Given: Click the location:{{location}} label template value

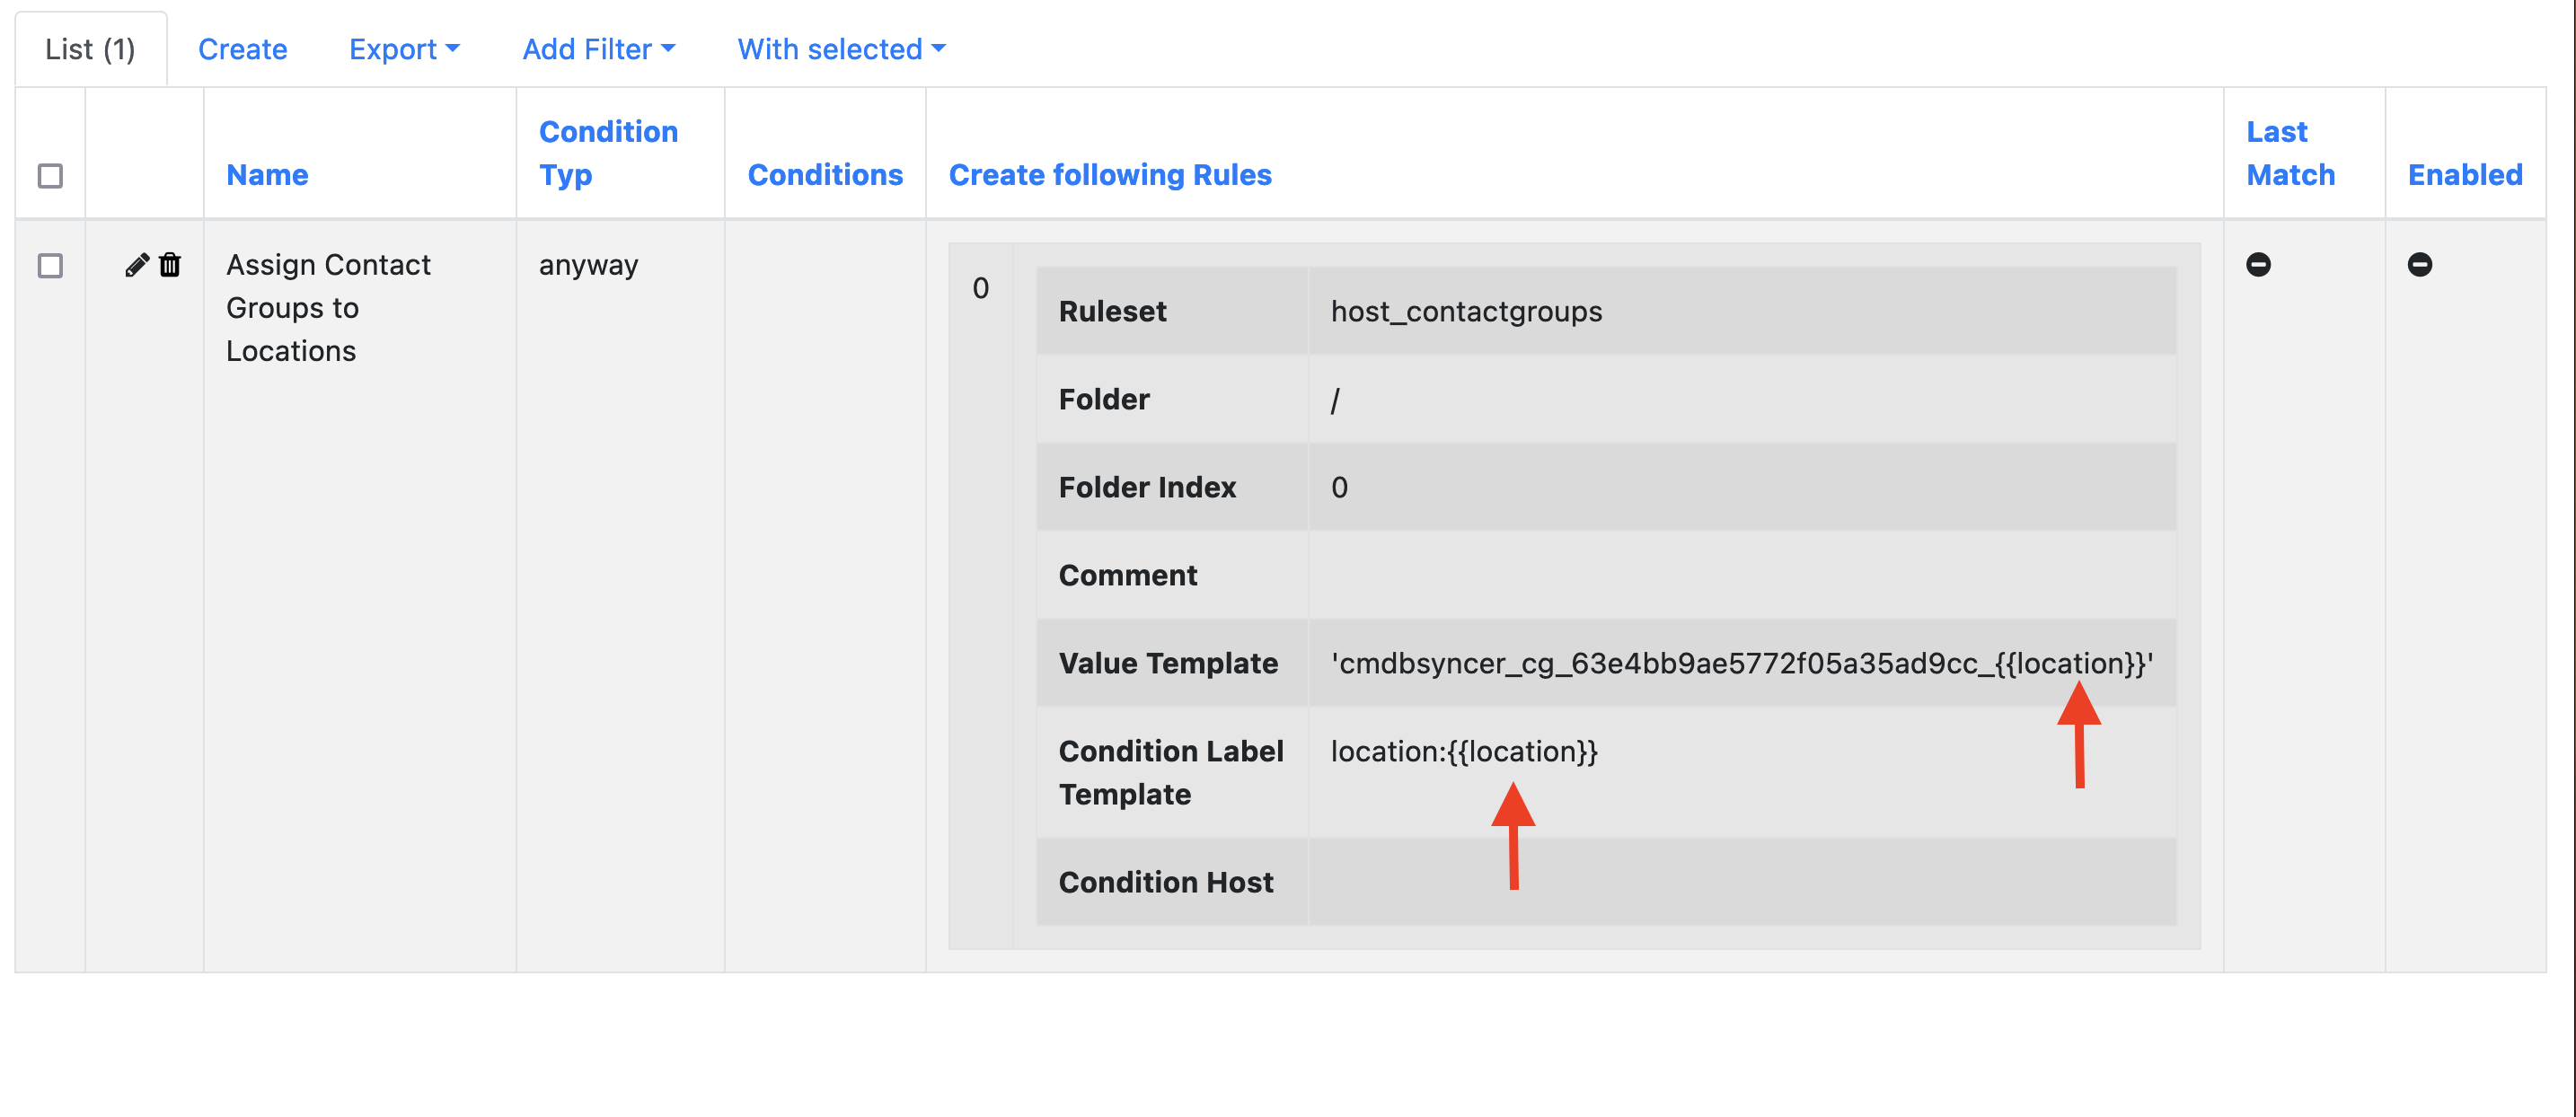Looking at the screenshot, I should 1463,751.
